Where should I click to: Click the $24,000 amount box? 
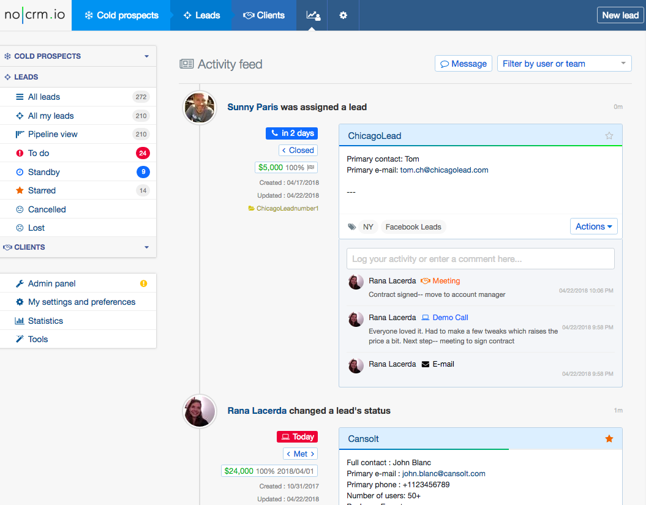269,471
